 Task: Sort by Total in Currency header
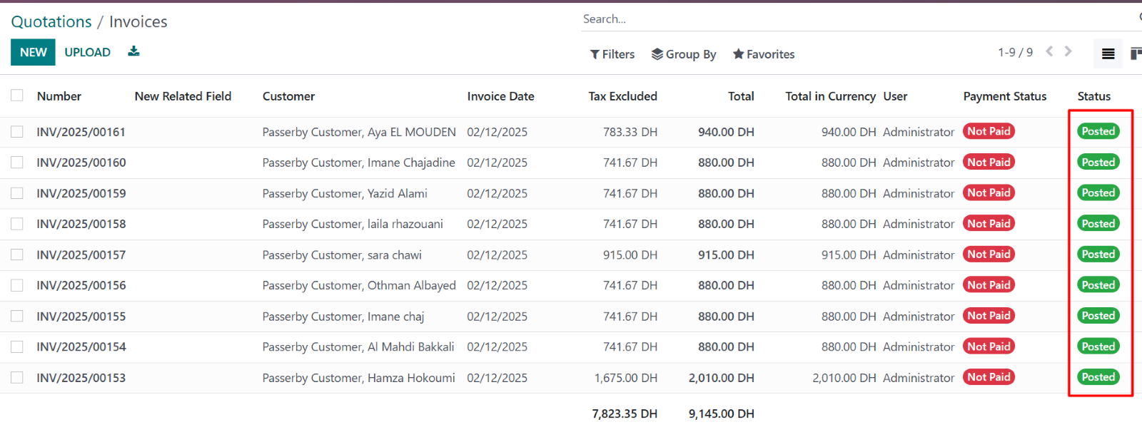click(x=830, y=96)
